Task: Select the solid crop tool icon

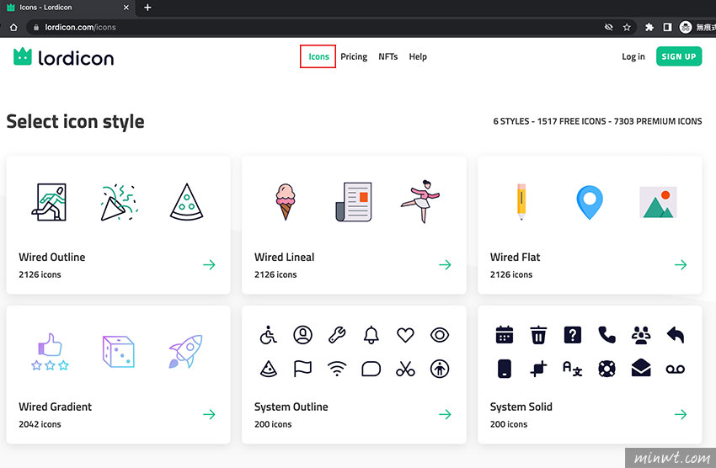Action: (538, 369)
